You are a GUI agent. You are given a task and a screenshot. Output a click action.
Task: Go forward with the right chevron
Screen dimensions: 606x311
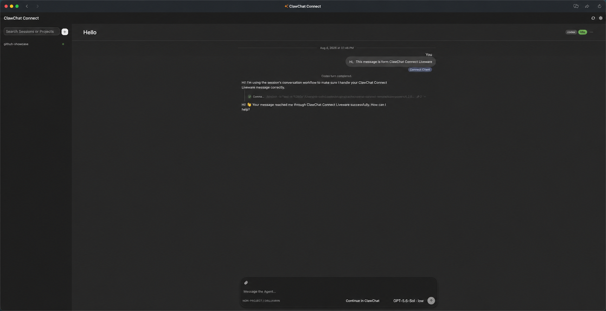[x=37, y=6]
